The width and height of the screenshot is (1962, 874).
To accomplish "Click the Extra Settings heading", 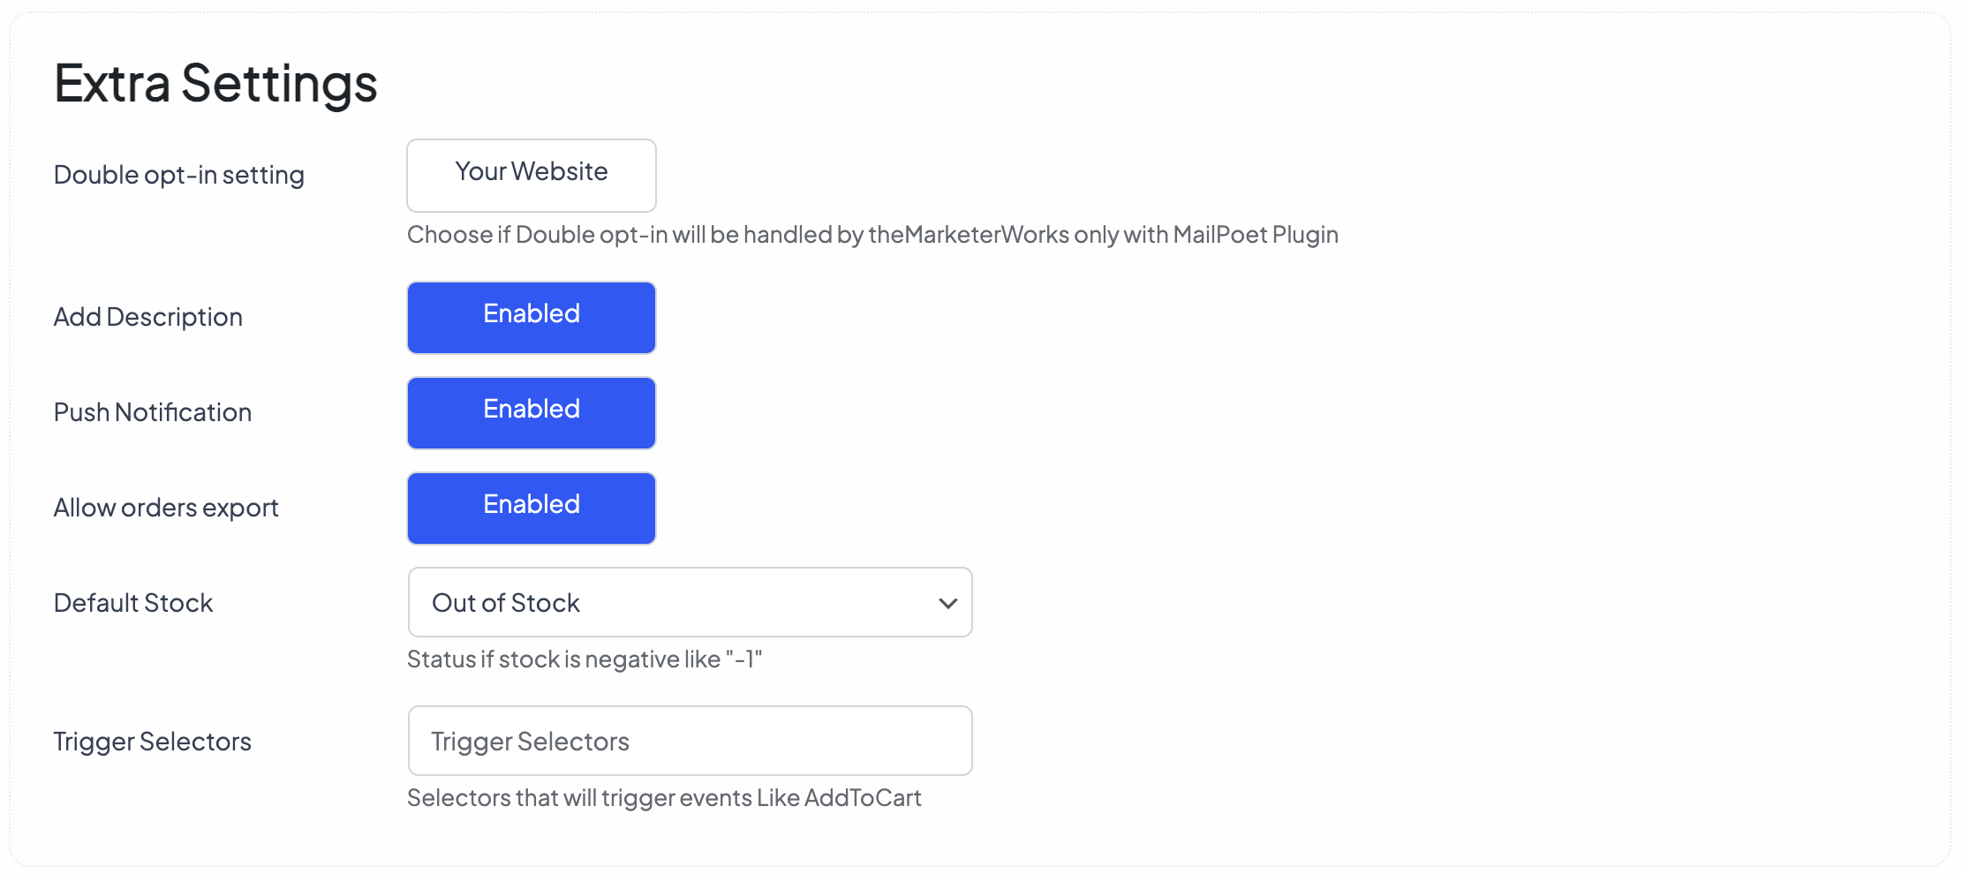I will pyautogui.click(x=215, y=83).
